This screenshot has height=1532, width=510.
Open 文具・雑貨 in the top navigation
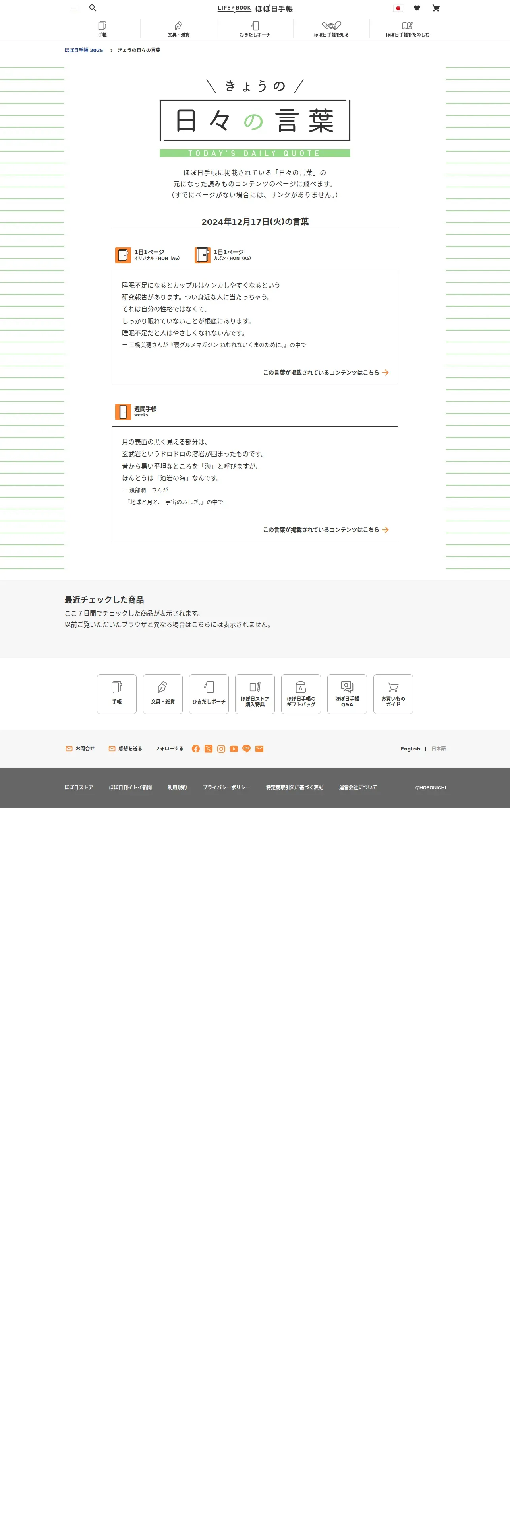click(179, 29)
